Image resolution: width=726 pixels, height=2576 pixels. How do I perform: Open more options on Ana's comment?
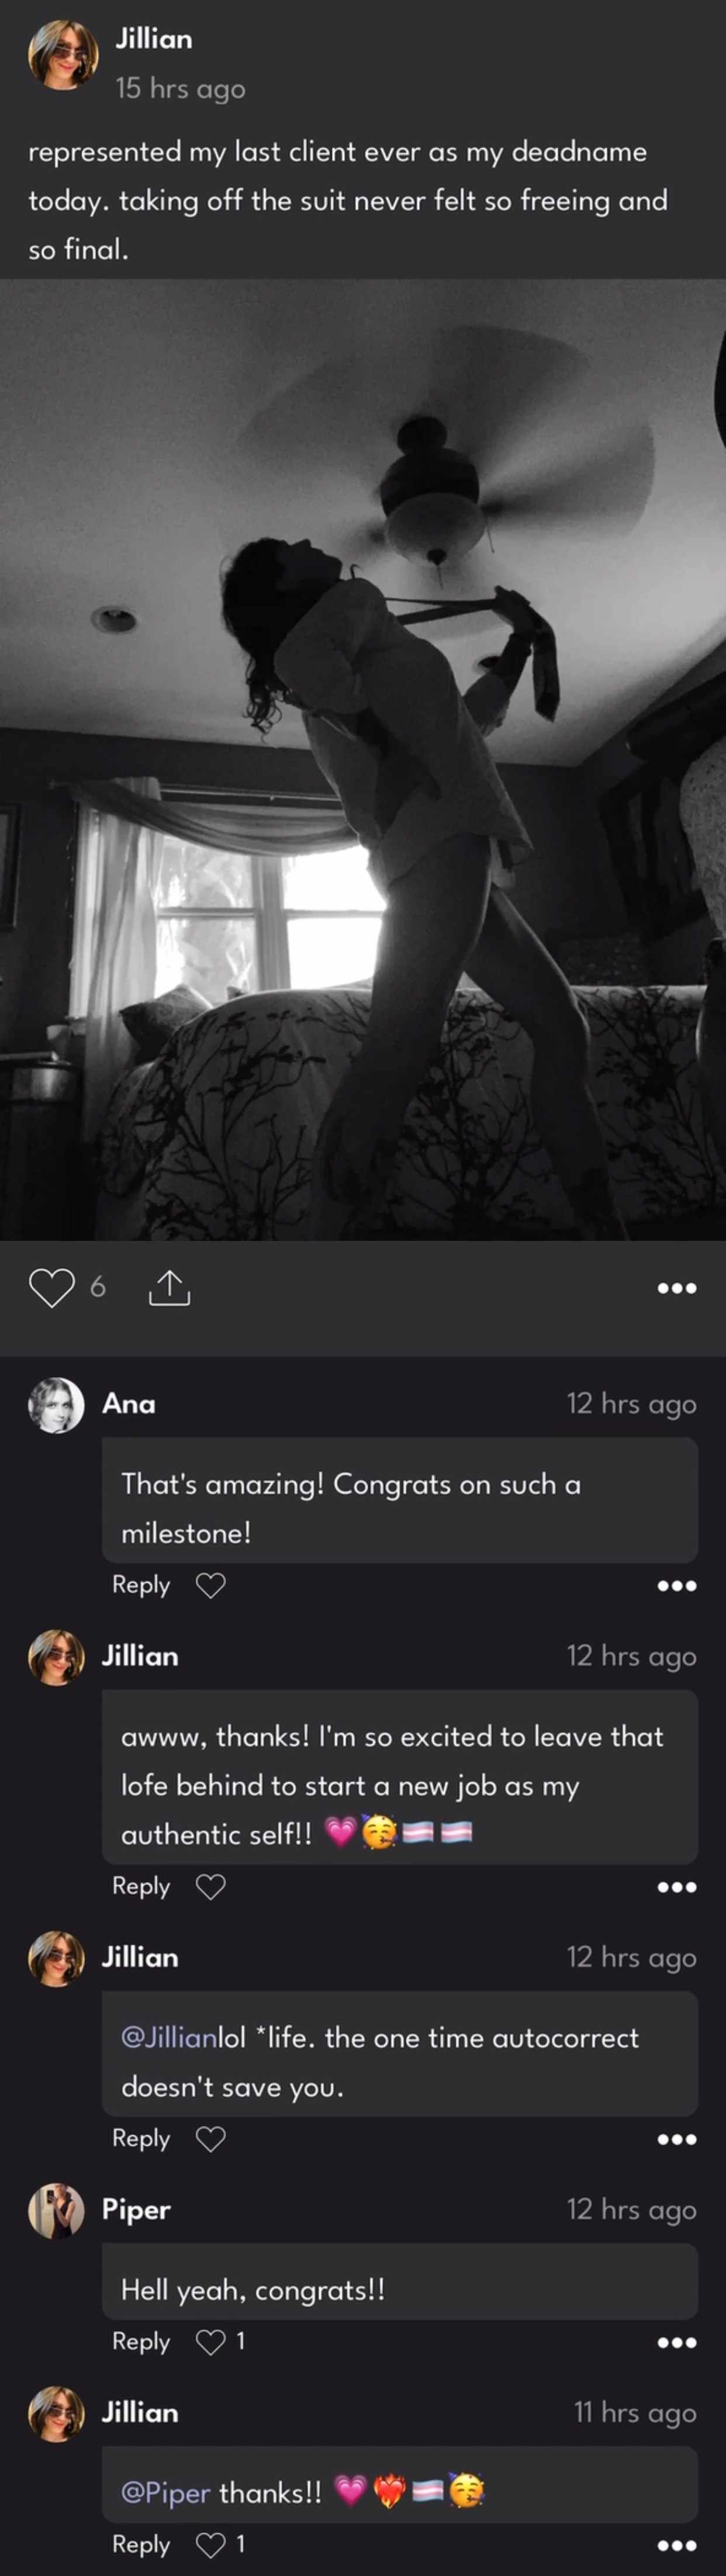(677, 1586)
